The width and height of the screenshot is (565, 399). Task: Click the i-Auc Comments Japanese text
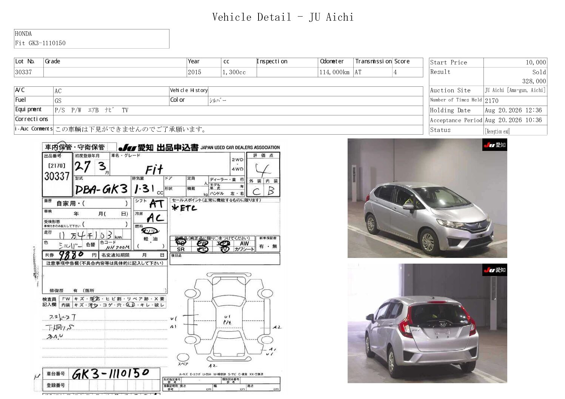tap(131, 129)
